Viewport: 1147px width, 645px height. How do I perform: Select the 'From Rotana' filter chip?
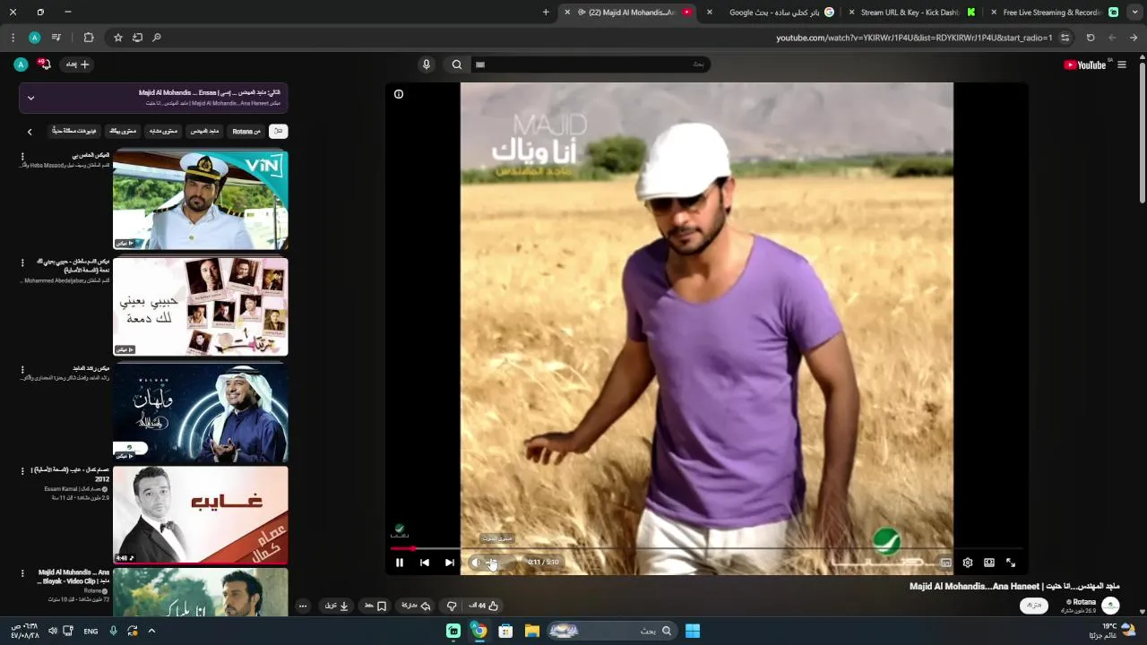(x=246, y=132)
